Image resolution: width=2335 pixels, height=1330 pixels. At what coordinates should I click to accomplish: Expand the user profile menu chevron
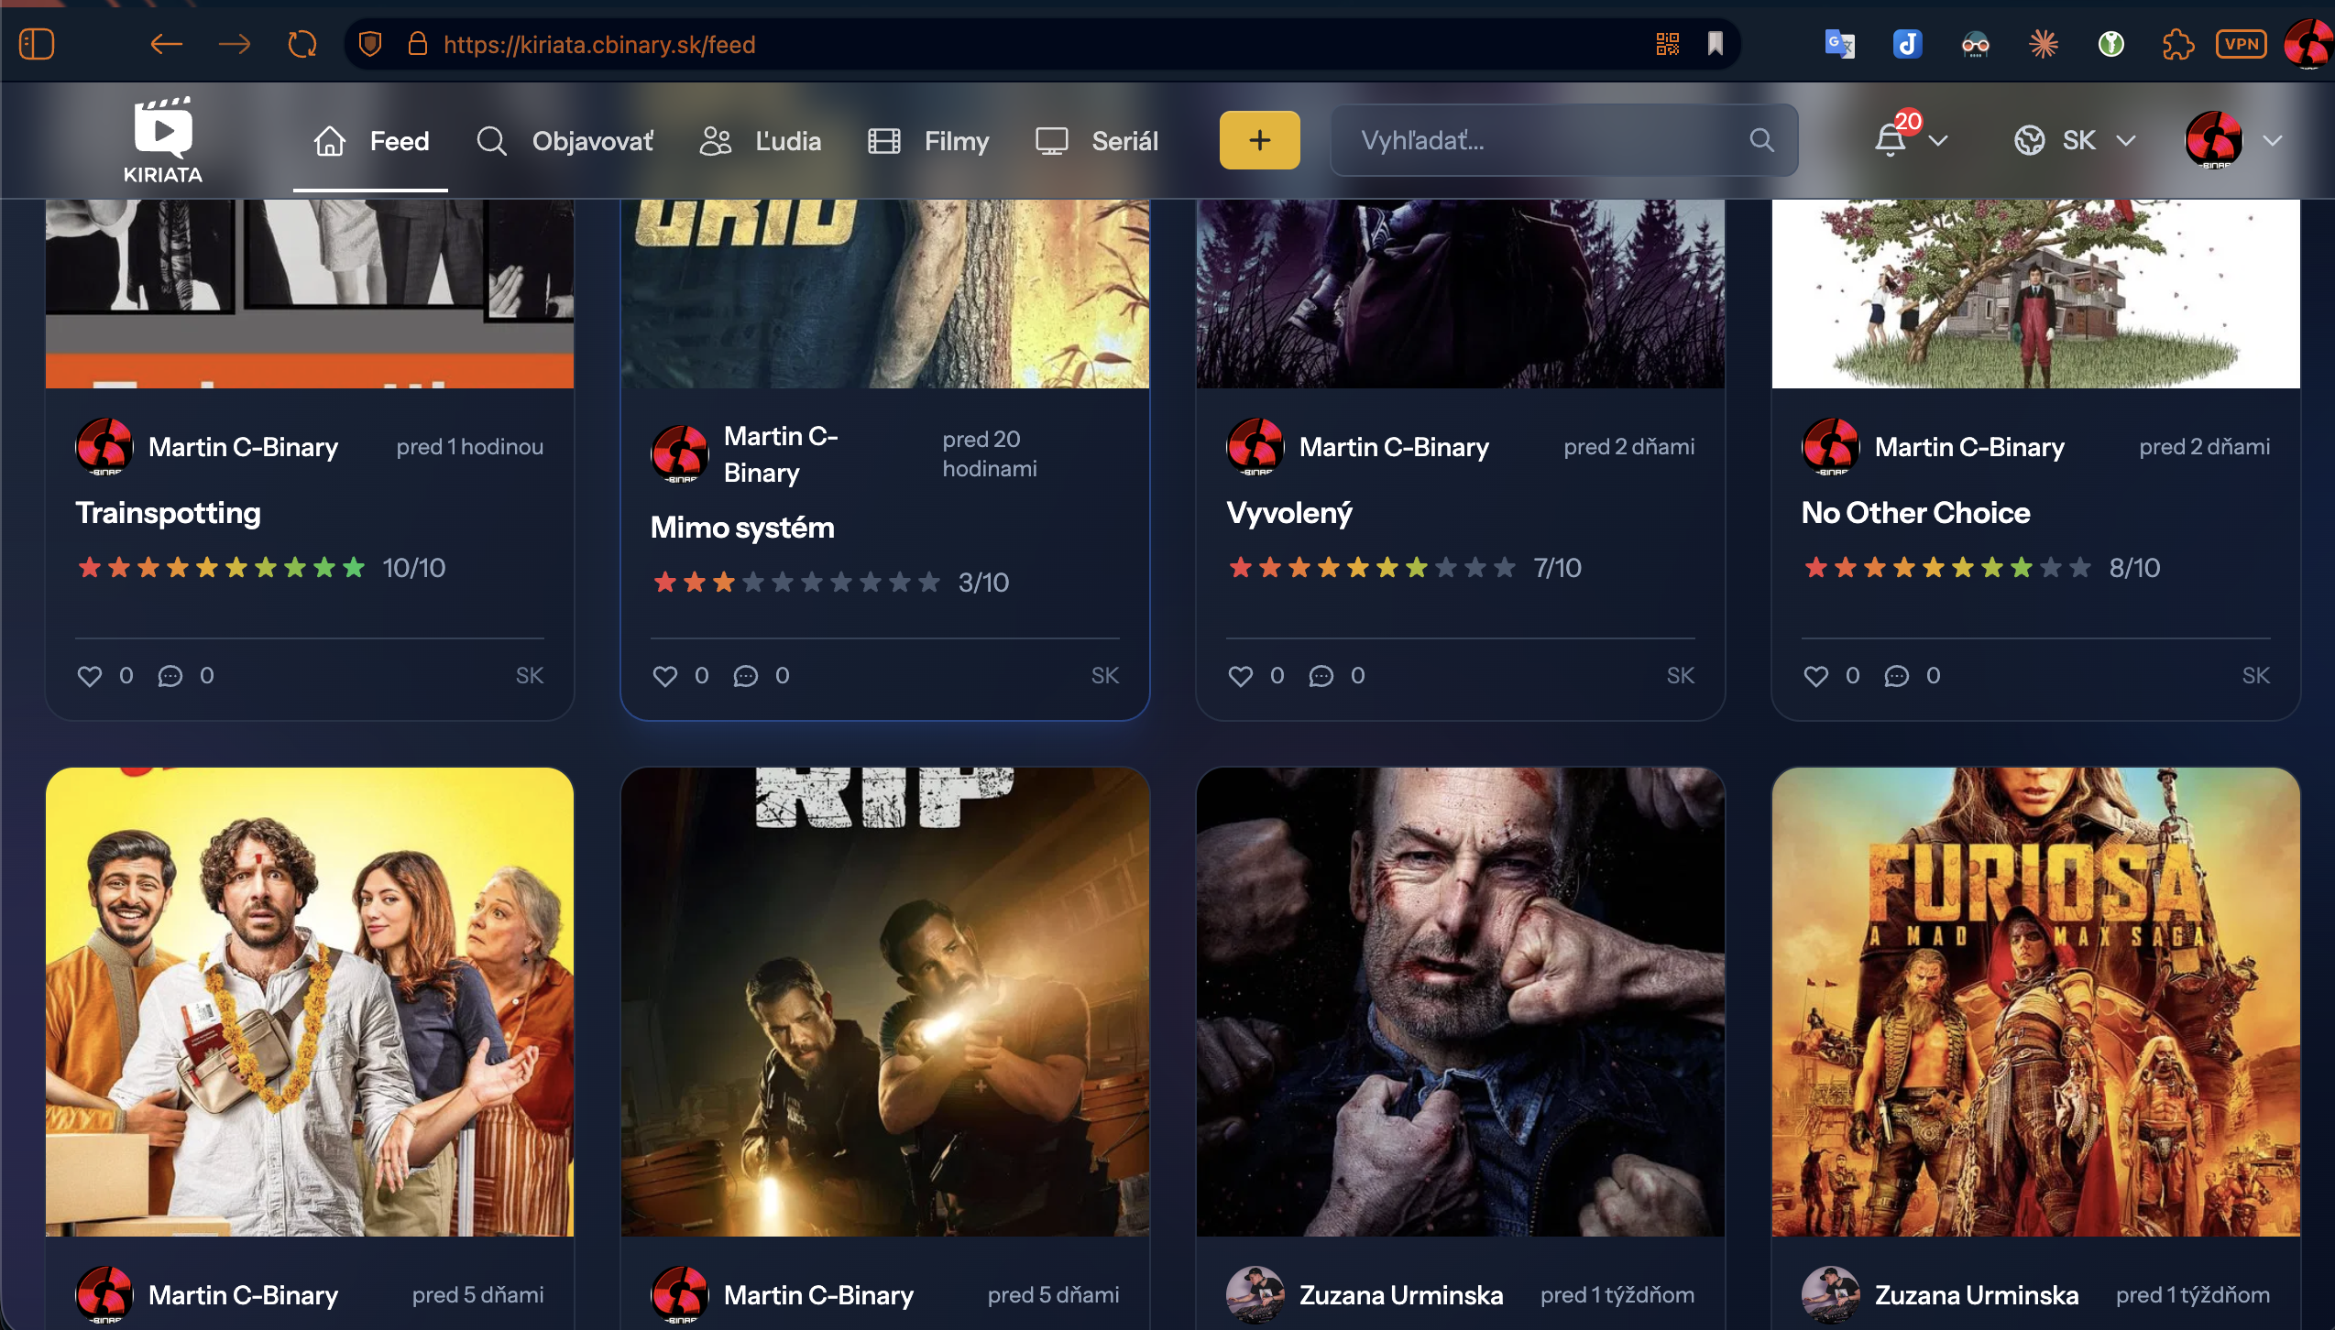2273,141
